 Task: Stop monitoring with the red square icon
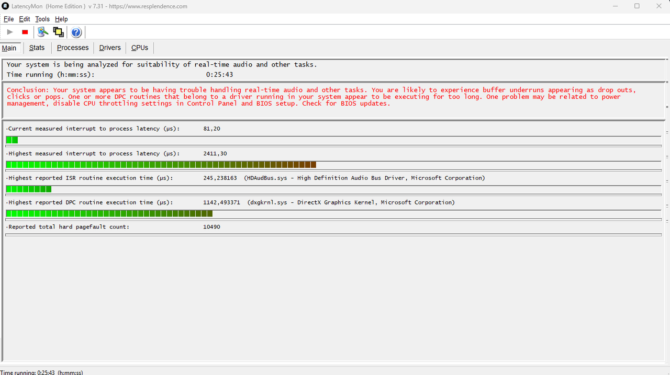point(25,32)
